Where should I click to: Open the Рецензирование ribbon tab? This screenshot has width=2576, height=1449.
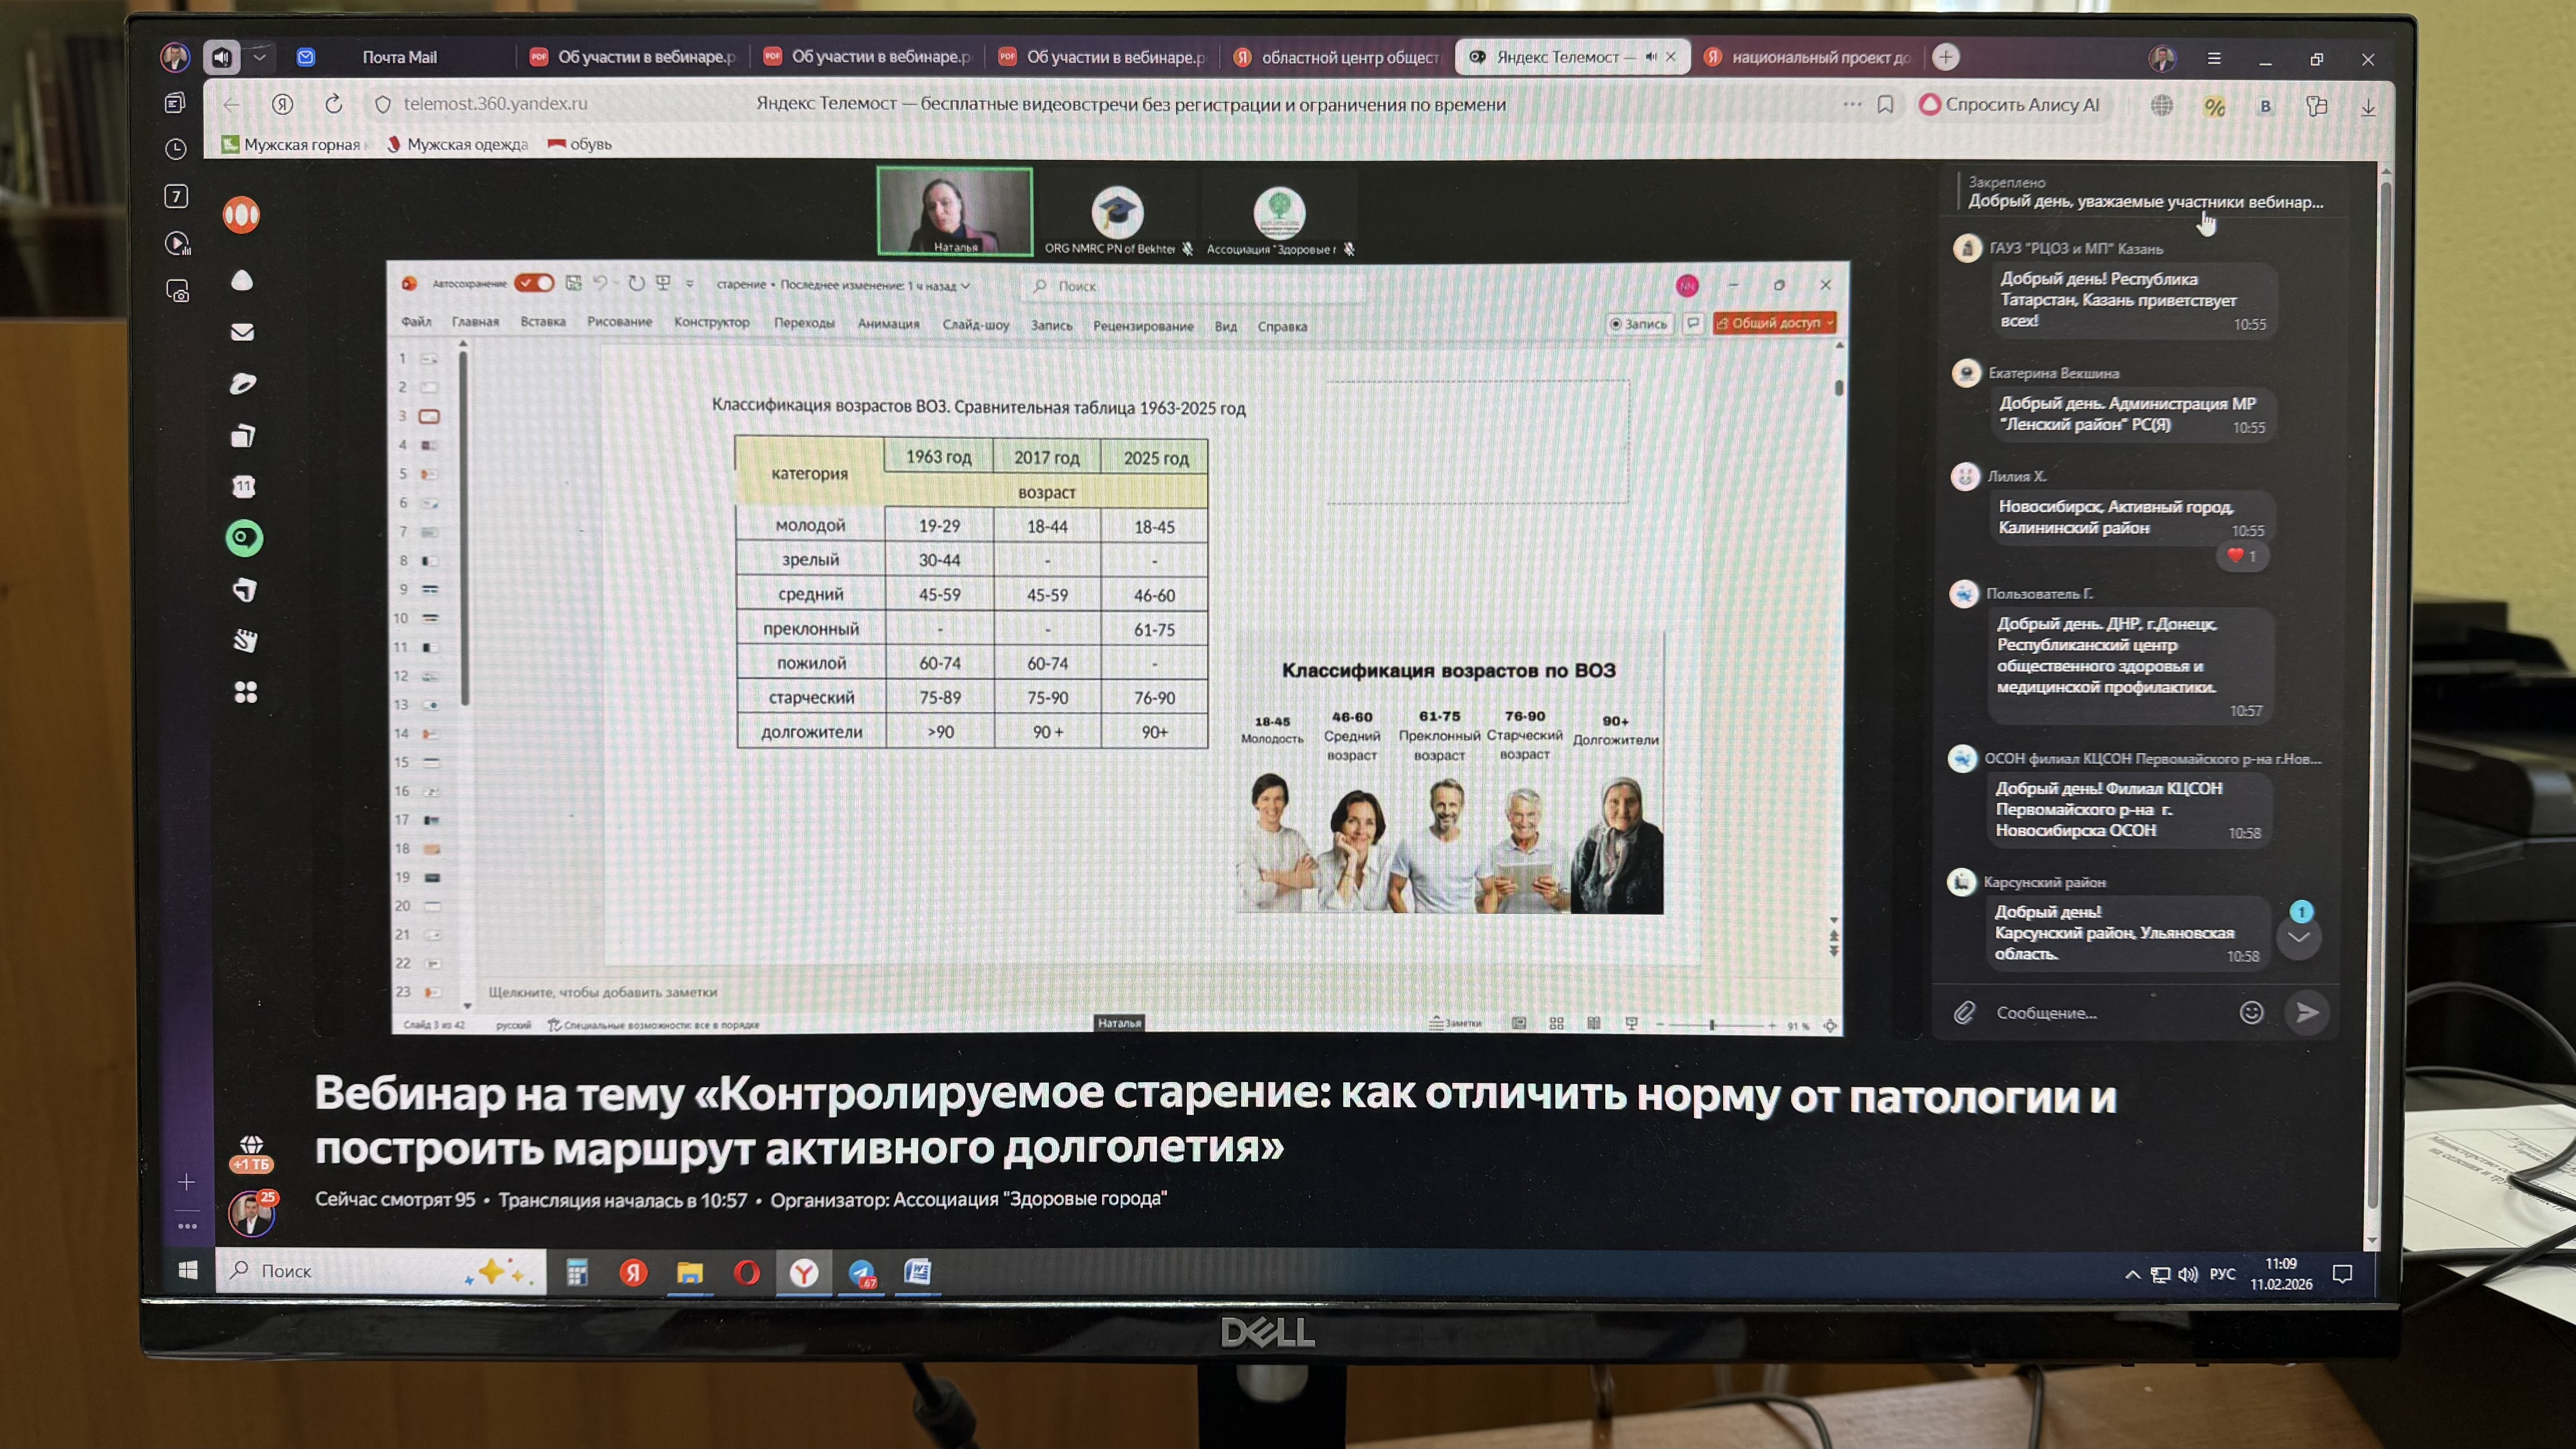pyautogui.click(x=1143, y=325)
